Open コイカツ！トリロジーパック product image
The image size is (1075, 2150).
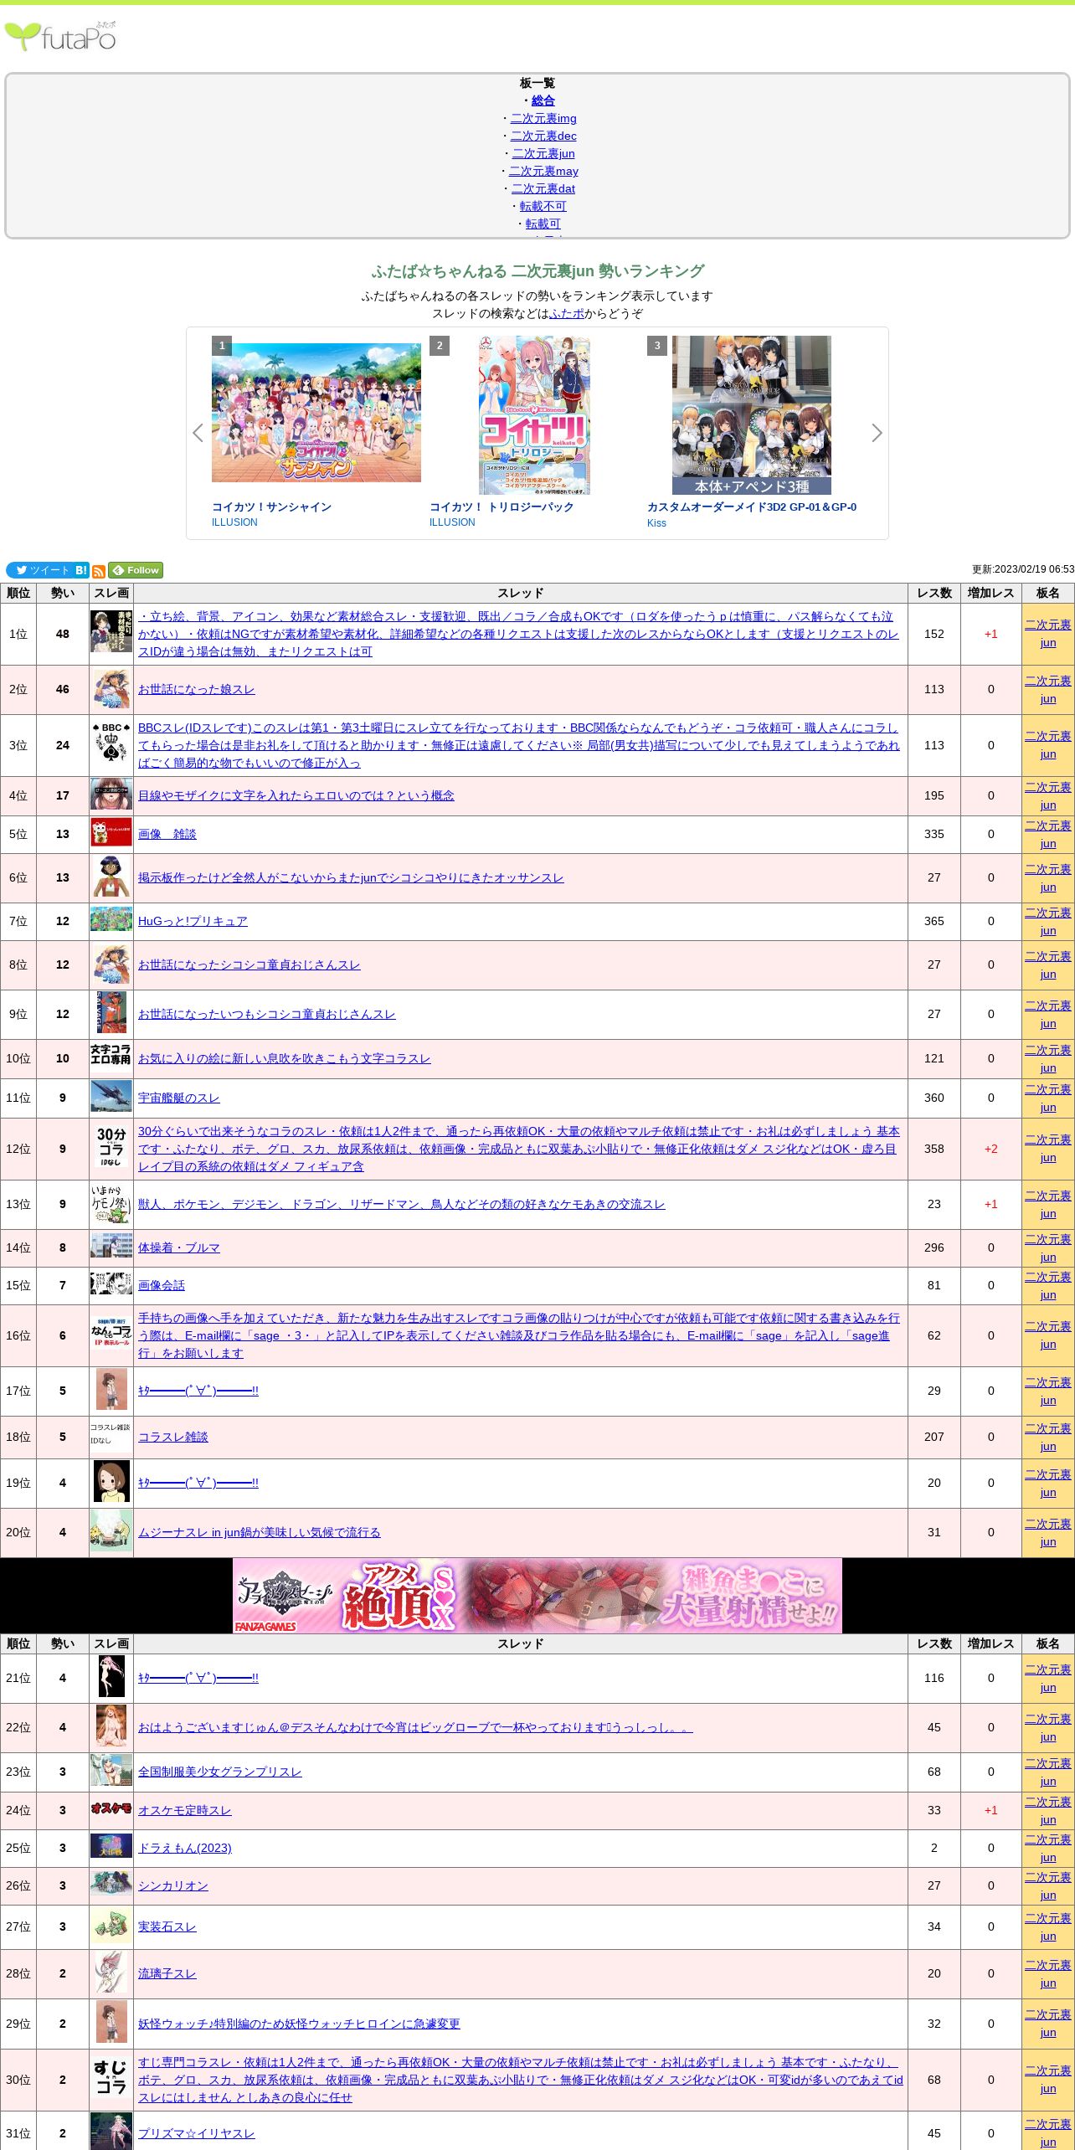[x=534, y=415]
